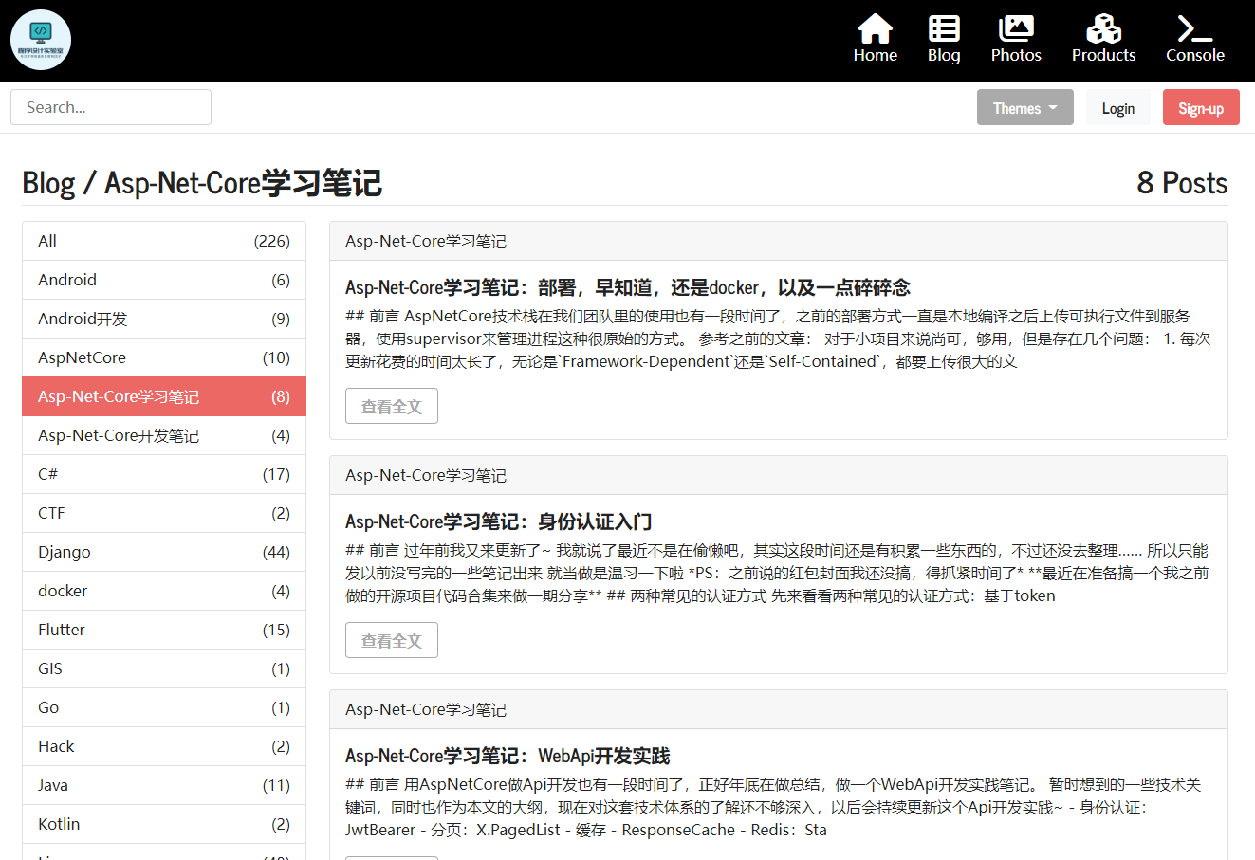Open the Console terminal icon
The image size is (1255, 860).
(1195, 40)
